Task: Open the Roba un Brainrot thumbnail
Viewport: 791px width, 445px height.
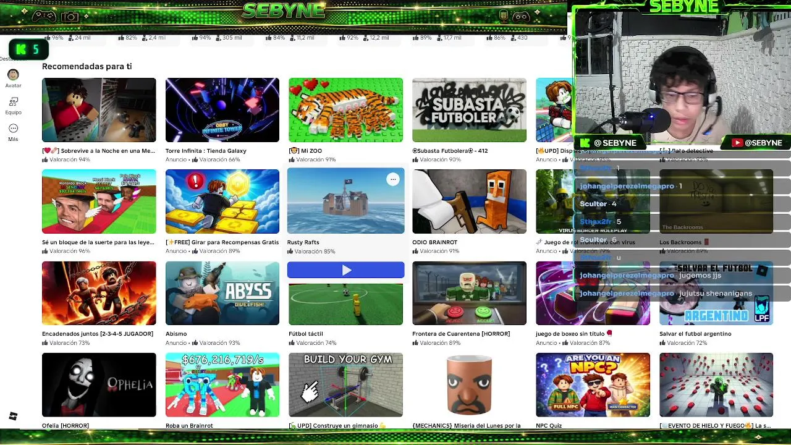Action: [222, 385]
